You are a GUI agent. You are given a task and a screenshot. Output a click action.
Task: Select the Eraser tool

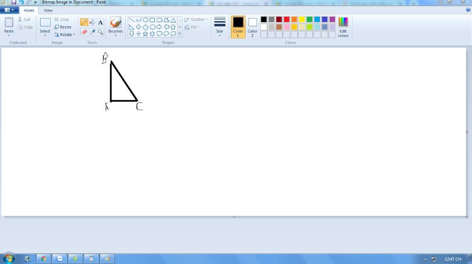(x=84, y=32)
